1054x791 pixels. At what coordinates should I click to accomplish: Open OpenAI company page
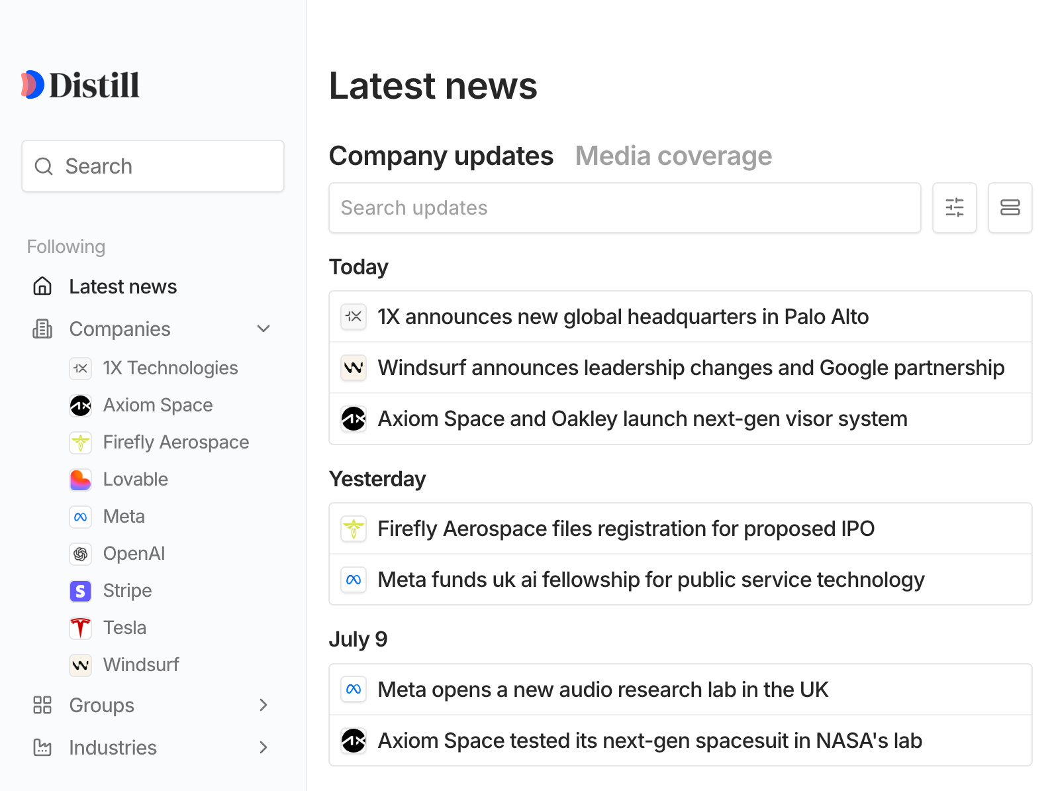(134, 554)
